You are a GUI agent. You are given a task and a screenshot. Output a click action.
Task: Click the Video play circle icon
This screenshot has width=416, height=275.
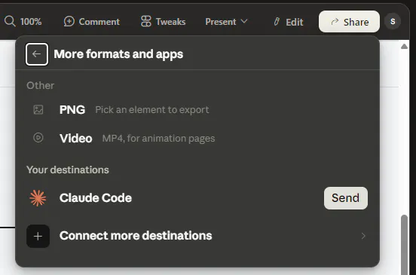coord(38,138)
